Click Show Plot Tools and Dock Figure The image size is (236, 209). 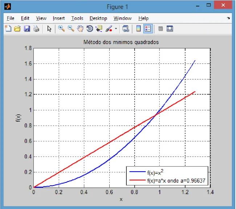point(170,29)
